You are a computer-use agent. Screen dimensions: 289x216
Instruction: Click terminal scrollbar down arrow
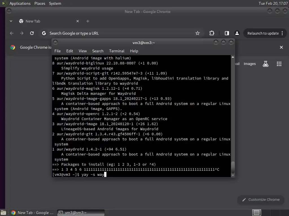pyautogui.click(x=233, y=175)
